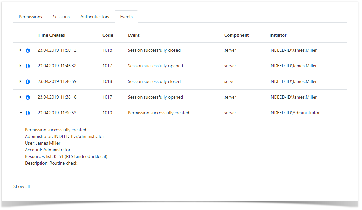Viewport: 362px width, 210px height.
Task: Click the Event column header
Action: point(133,35)
